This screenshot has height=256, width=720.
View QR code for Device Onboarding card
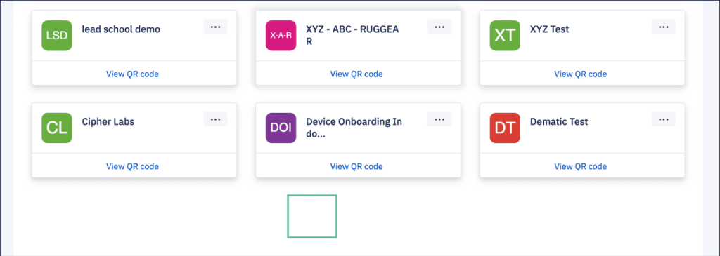tap(356, 166)
